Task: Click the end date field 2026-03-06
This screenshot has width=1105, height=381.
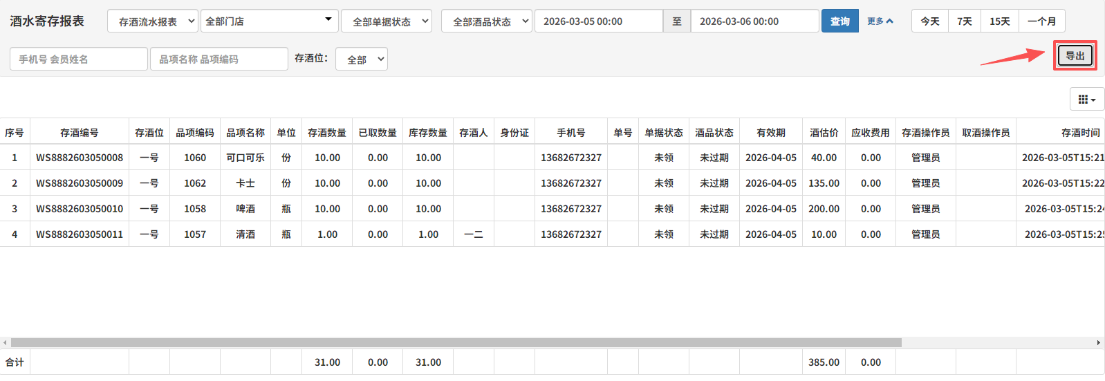Action: point(754,21)
